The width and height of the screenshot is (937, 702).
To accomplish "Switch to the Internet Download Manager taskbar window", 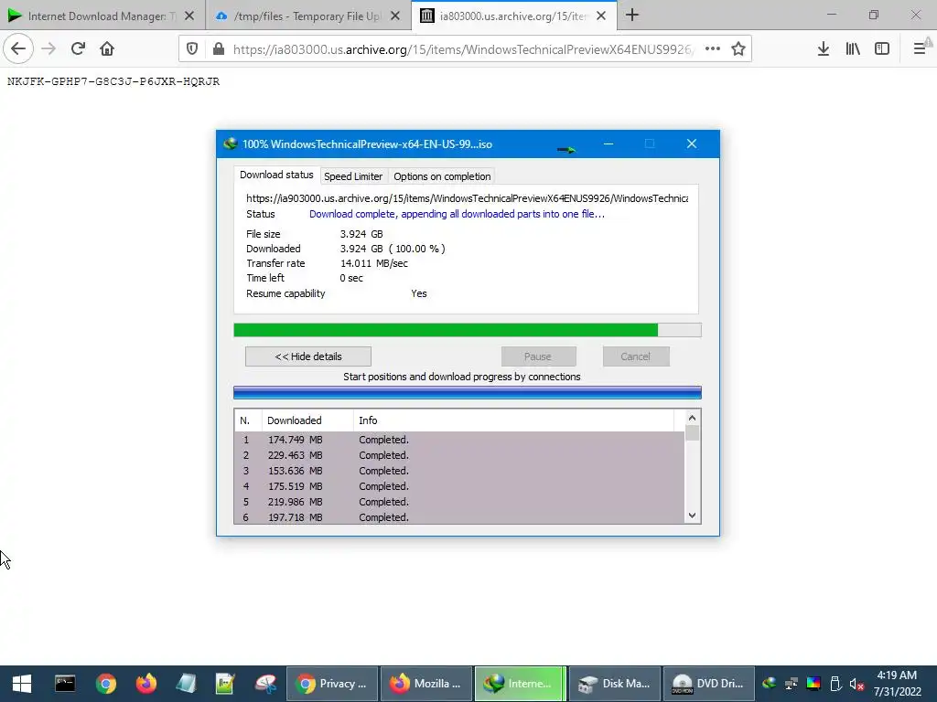I will 520,684.
